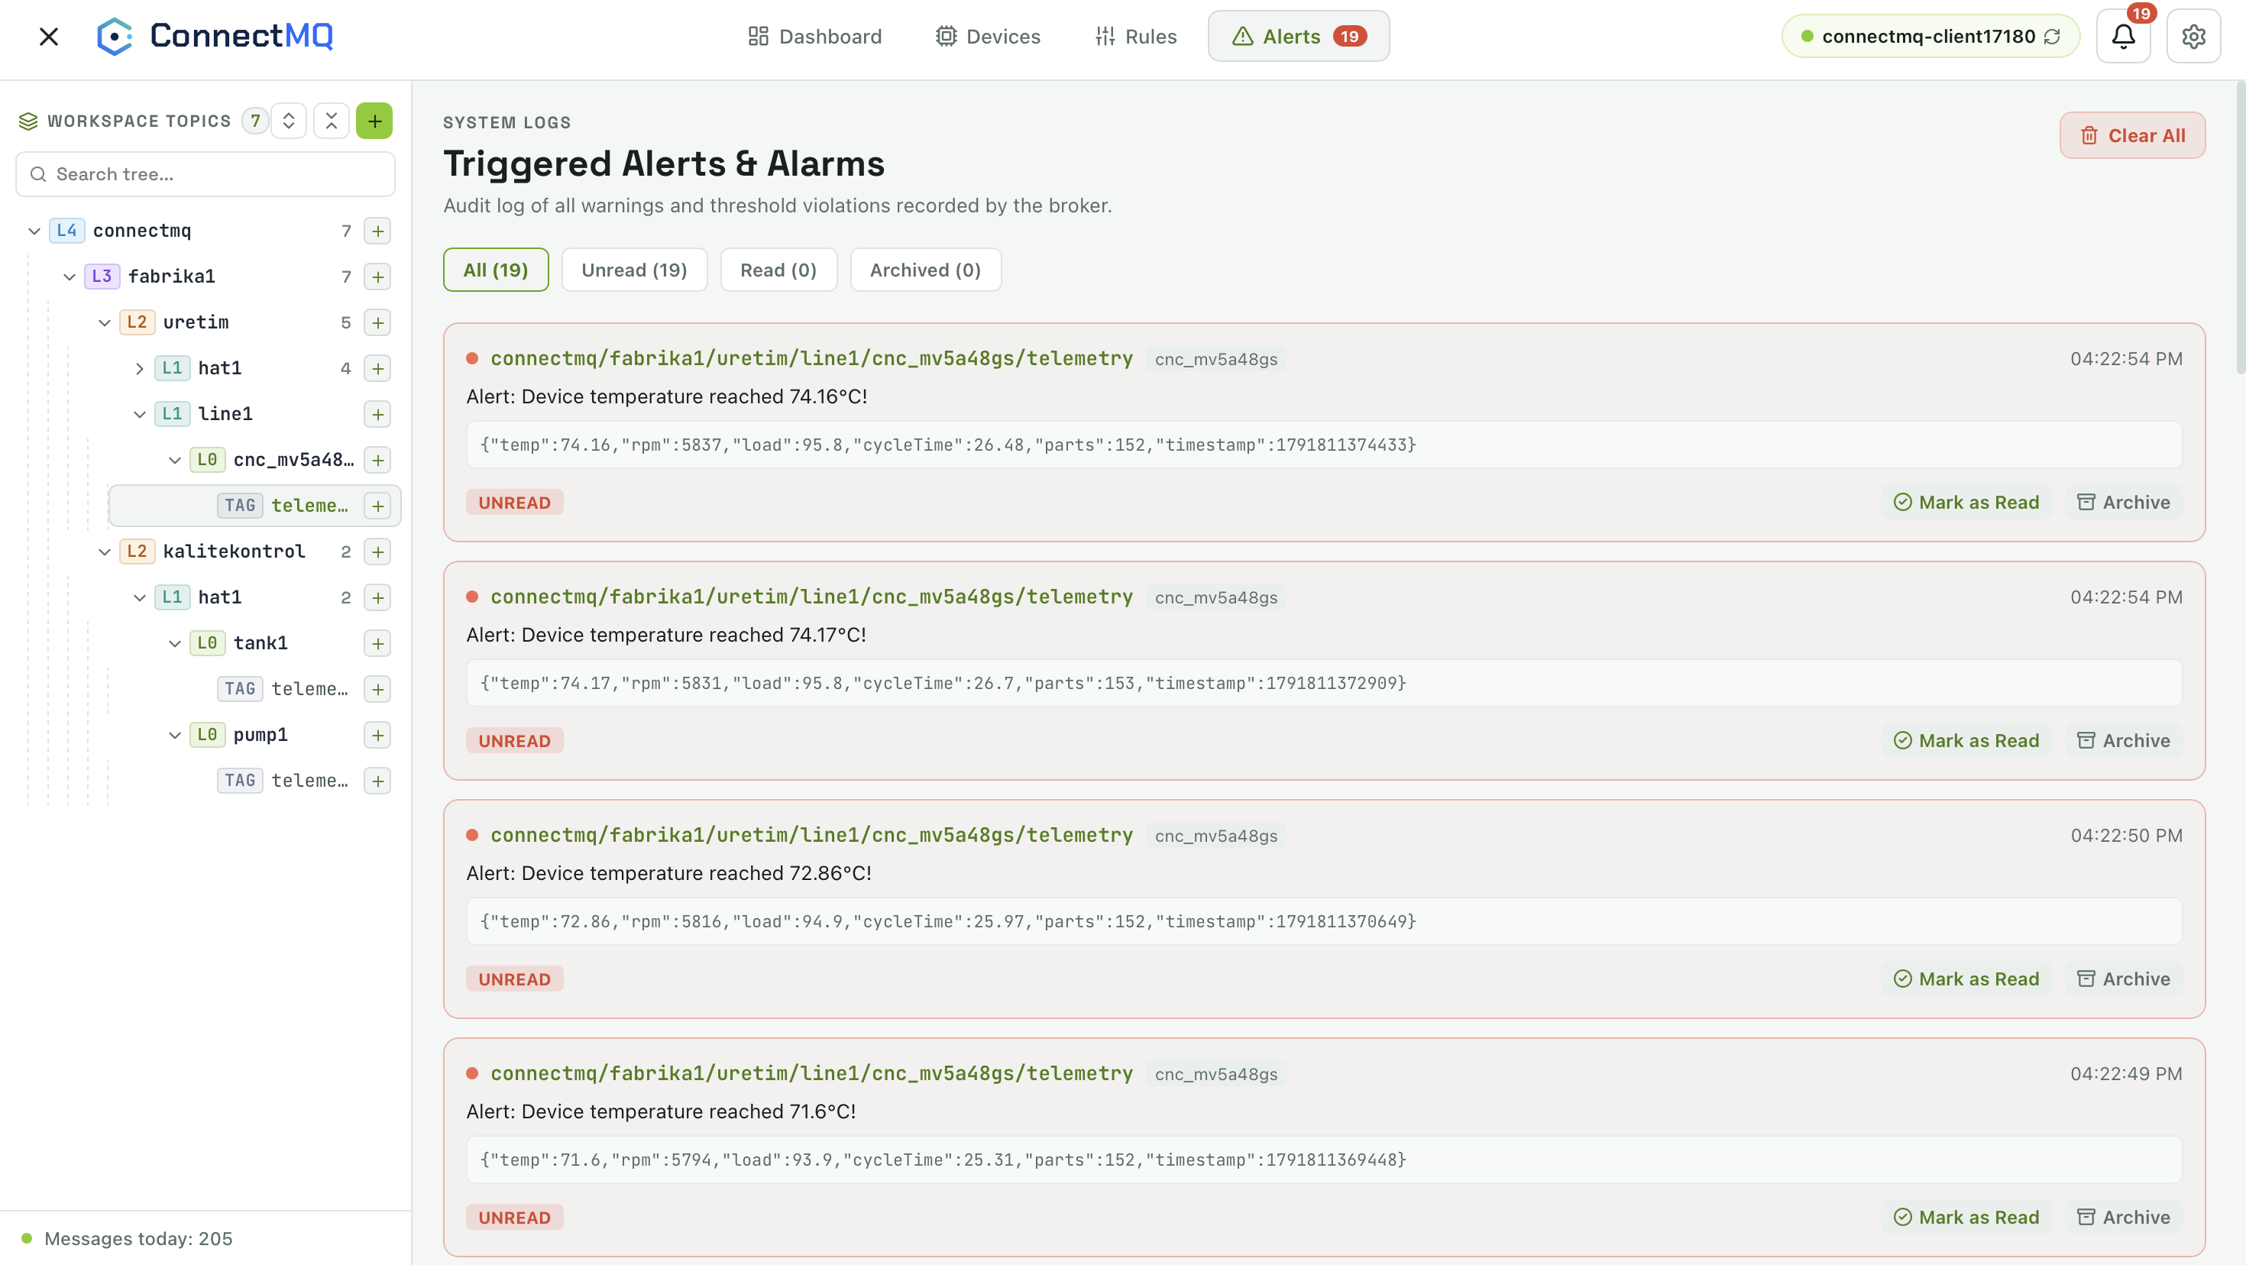Open the Dashboard tab
Image resolution: width=2246 pixels, height=1265 pixels.
[x=815, y=37]
